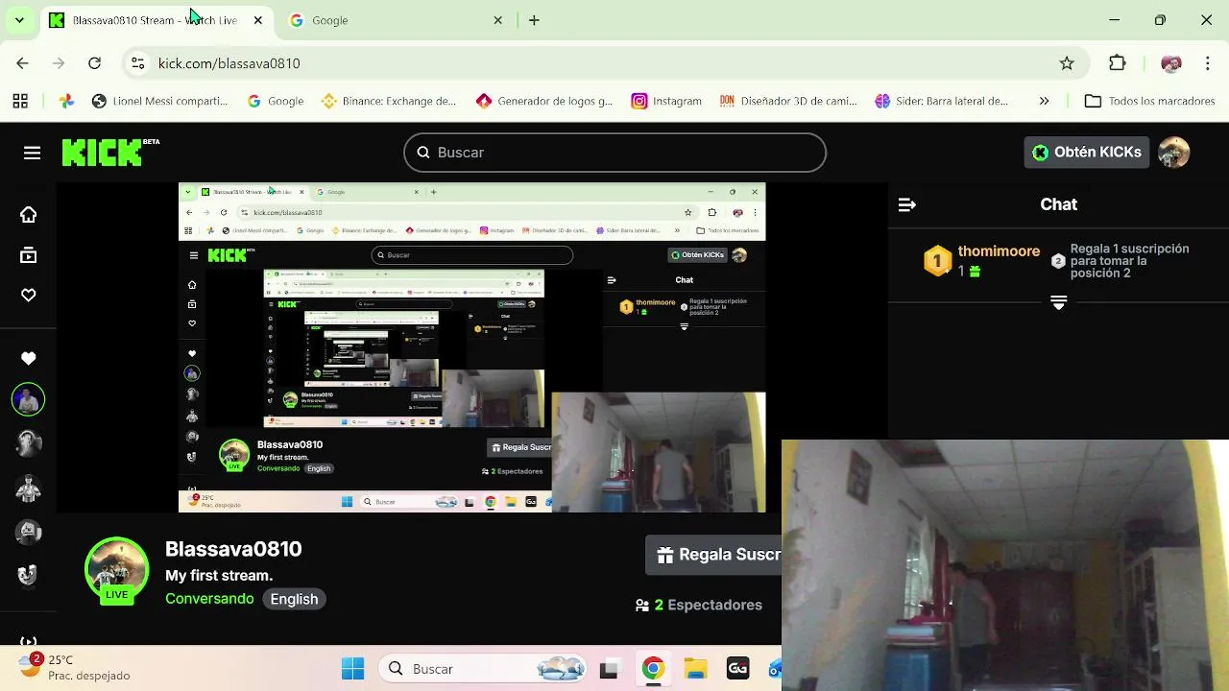Click the kick.com address bar URL
Screen dimensions: 1229x691
pyautogui.click(x=229, y=63)
